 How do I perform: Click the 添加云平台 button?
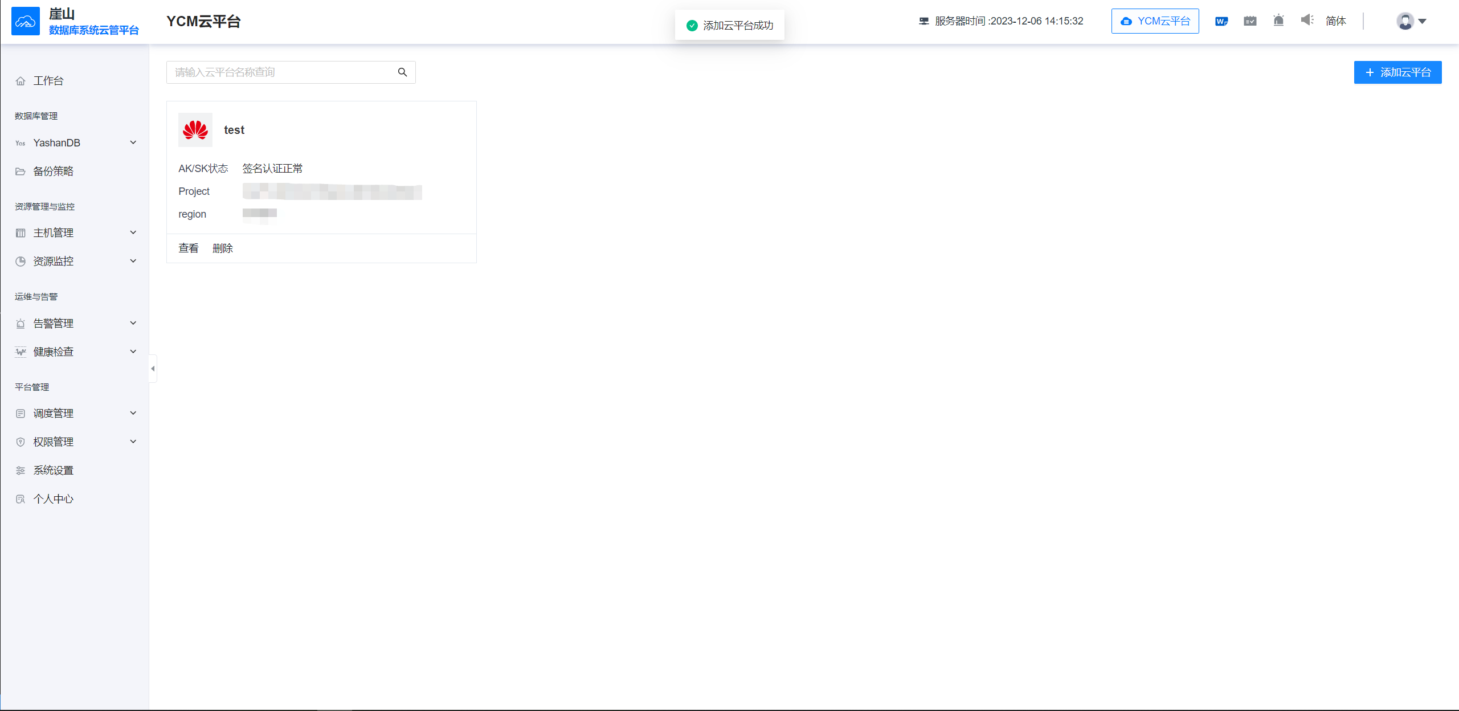click(x=1397, y=72)
